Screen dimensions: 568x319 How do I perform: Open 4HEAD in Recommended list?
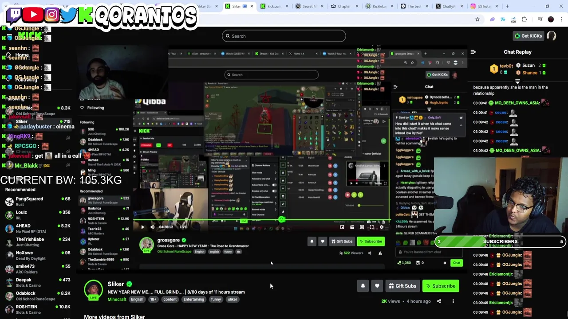click(37, 229)
